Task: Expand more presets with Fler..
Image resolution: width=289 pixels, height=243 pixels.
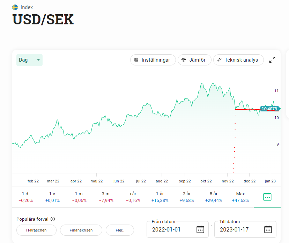Action: pos(120,230)
